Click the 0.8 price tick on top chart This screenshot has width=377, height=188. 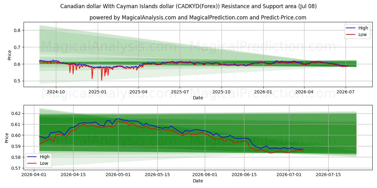[17, 30]
